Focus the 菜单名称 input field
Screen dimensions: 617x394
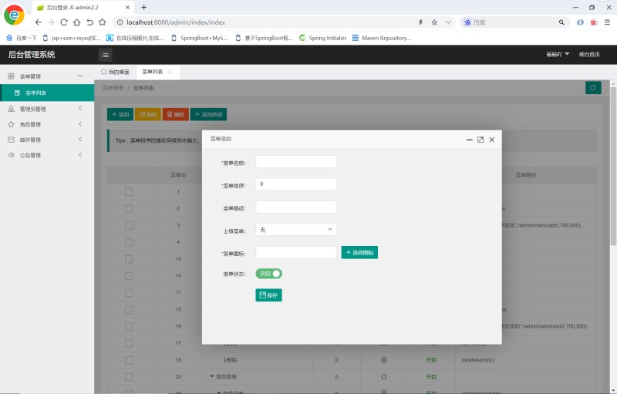pos(296,162)
